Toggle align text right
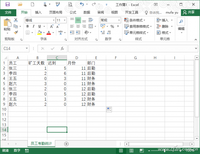The height and width of the screenshot is (154, 200). click(x=84, y=26)
